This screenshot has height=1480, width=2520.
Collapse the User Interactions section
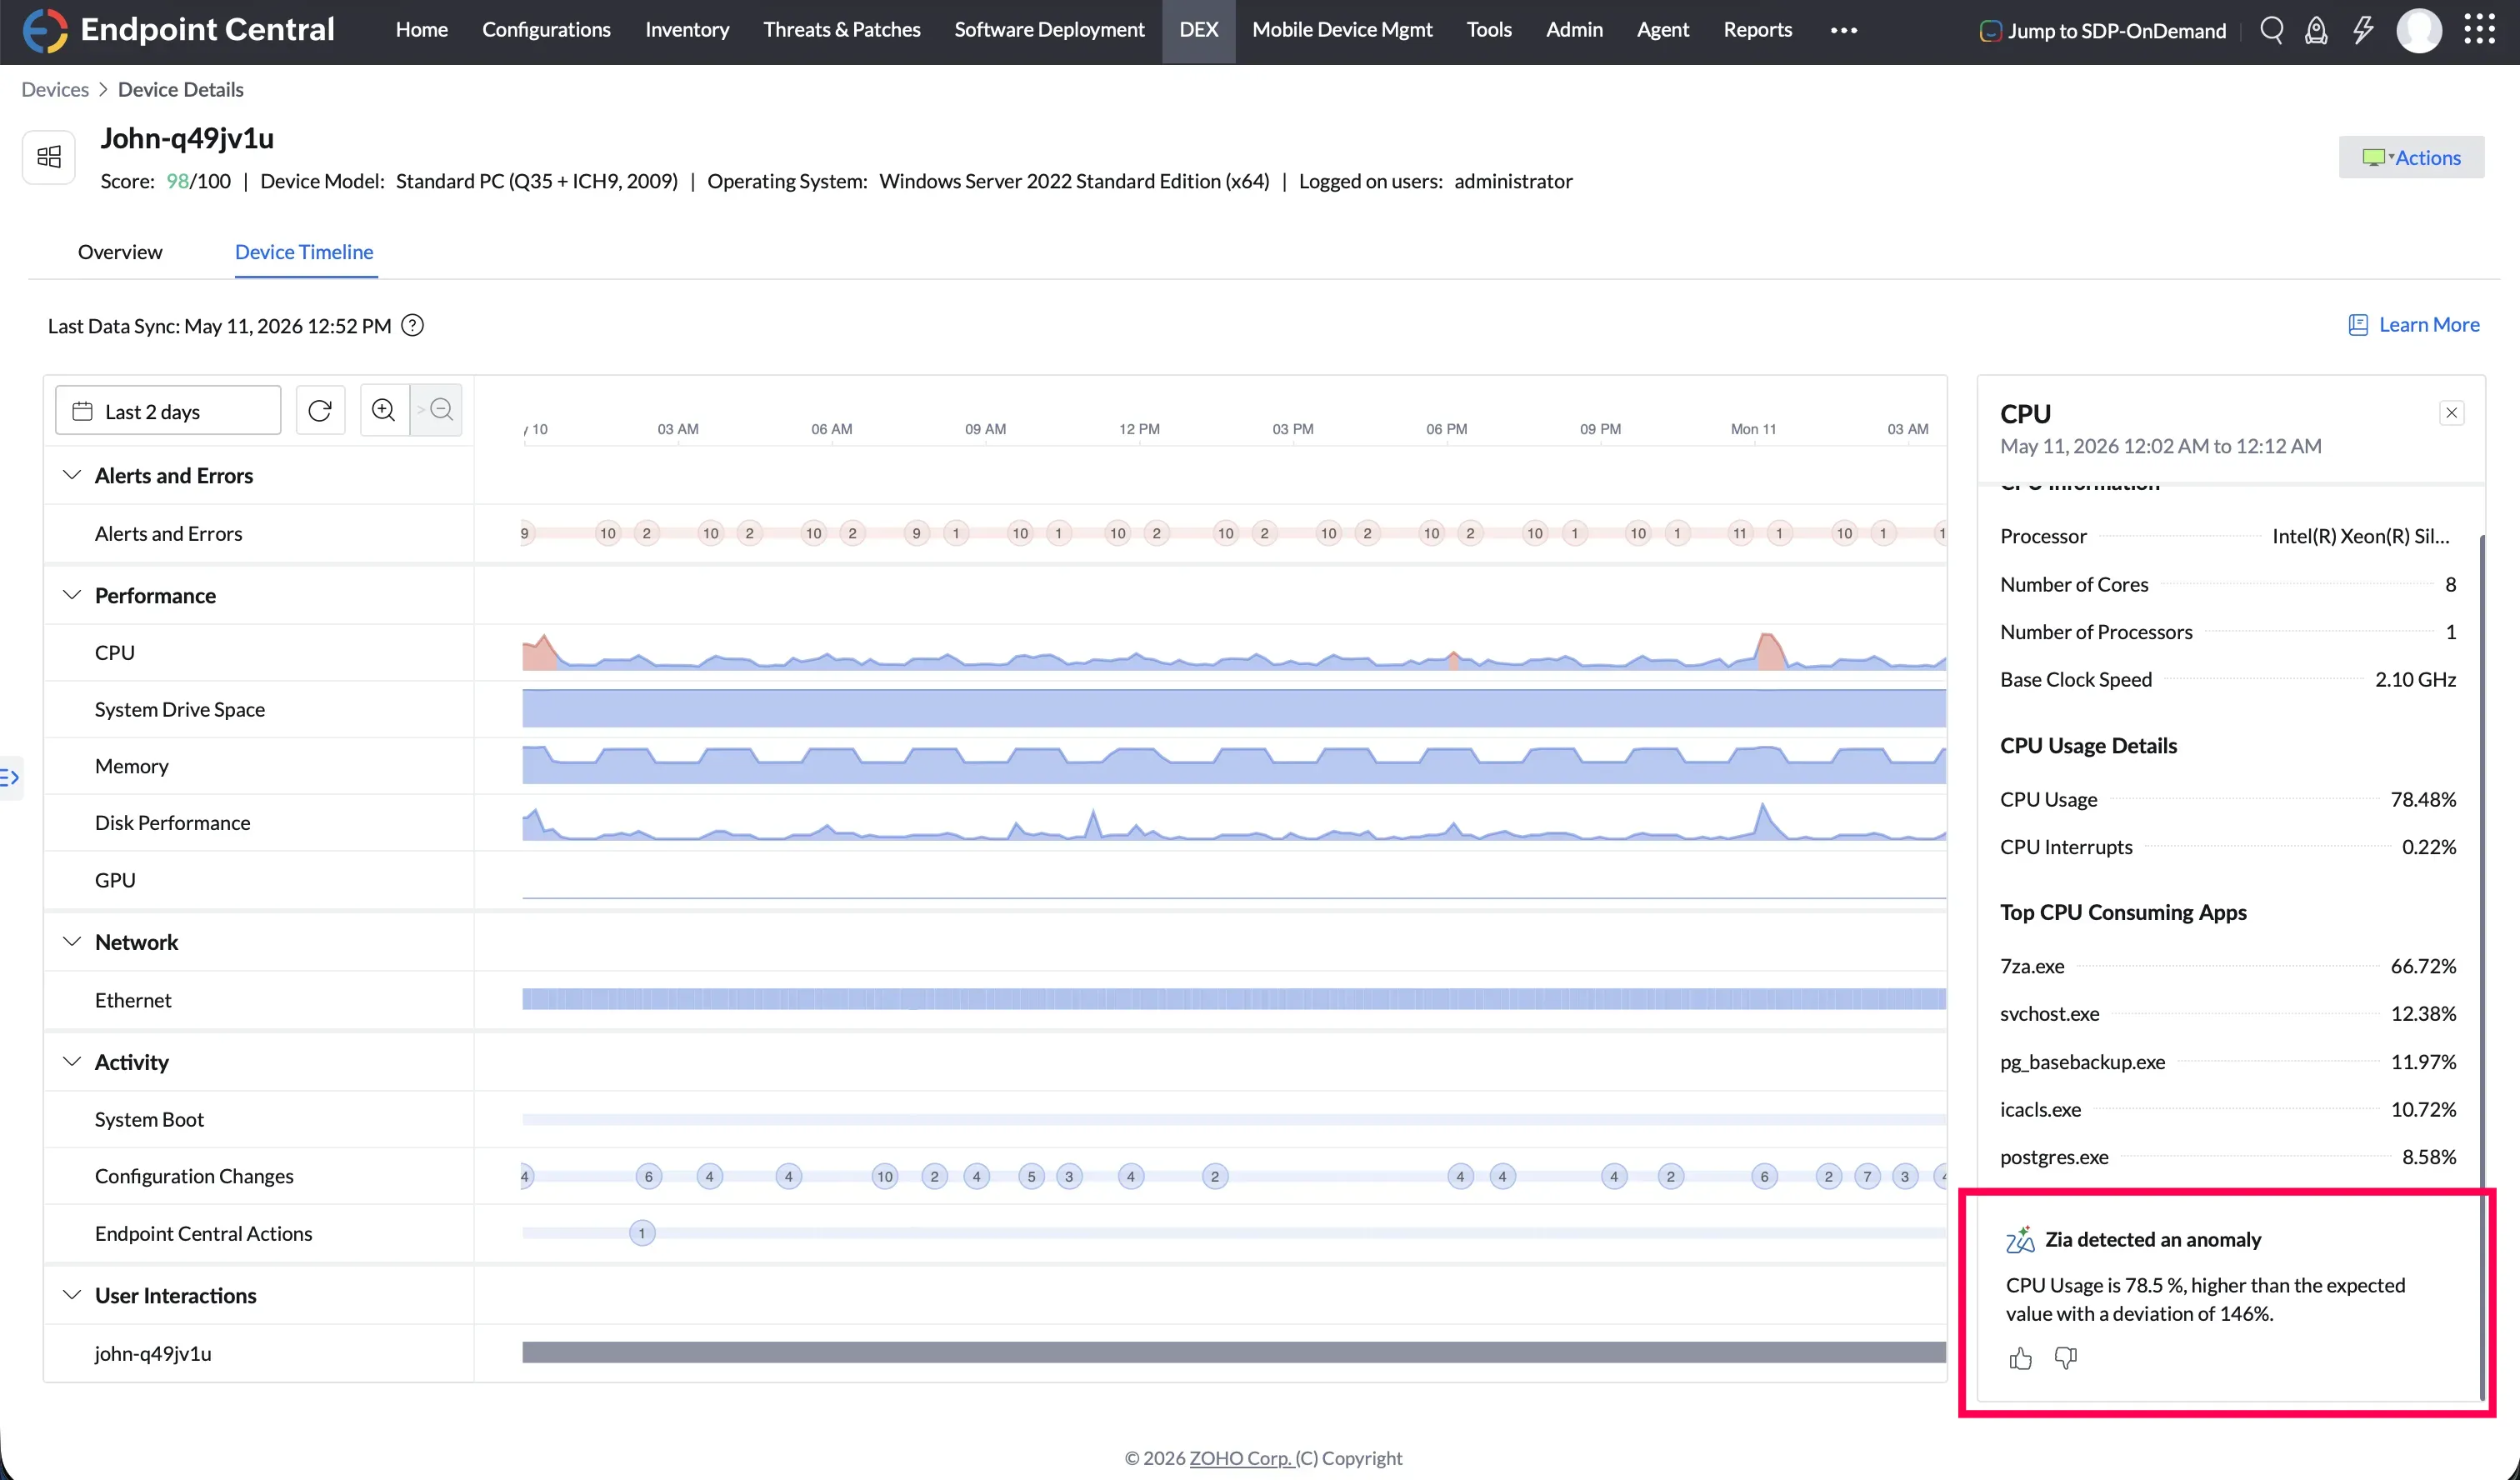pos(71,1295)
